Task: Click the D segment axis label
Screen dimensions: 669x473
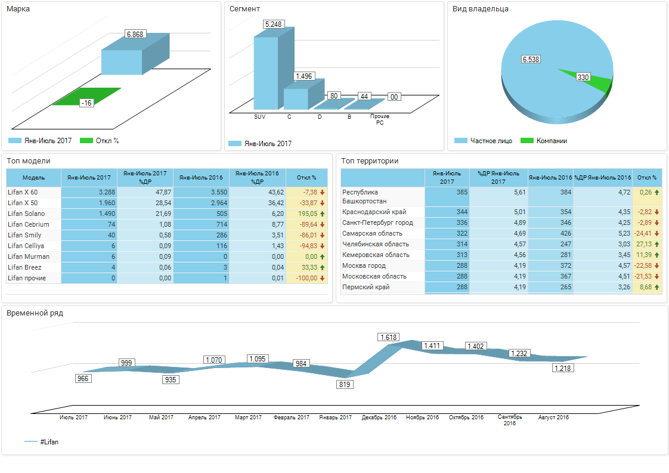Action: [320, 117]
